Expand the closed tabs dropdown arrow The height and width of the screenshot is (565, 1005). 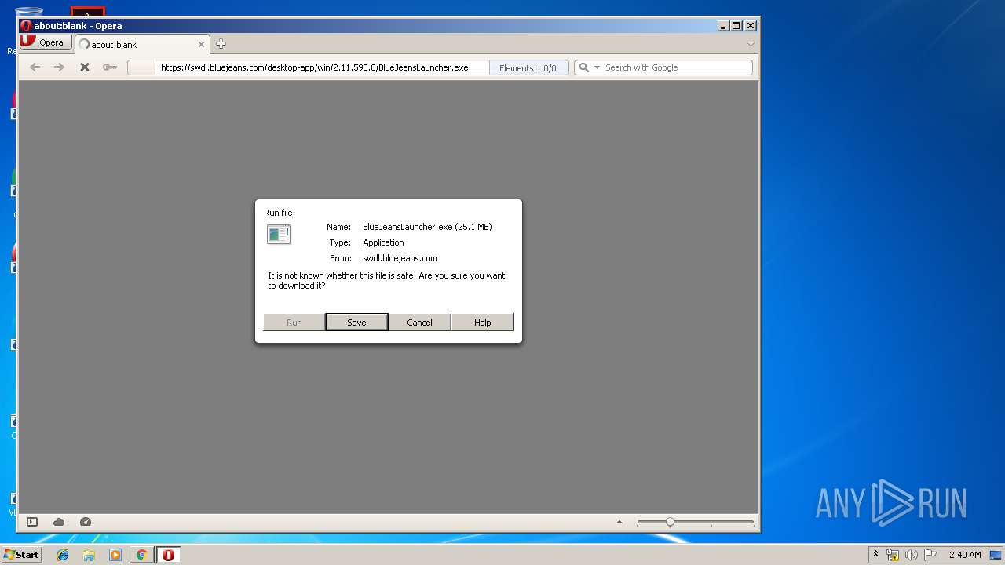point(751,44)
